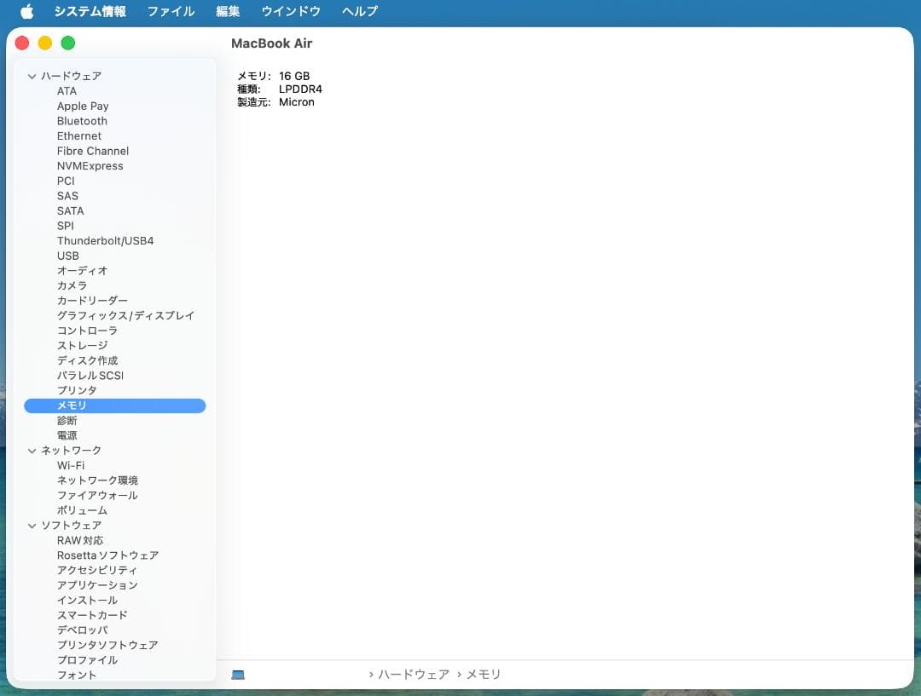This screenshot has width=921, height=696.
Task: Select 診断 below メモリ
Action: coord(66,420)
